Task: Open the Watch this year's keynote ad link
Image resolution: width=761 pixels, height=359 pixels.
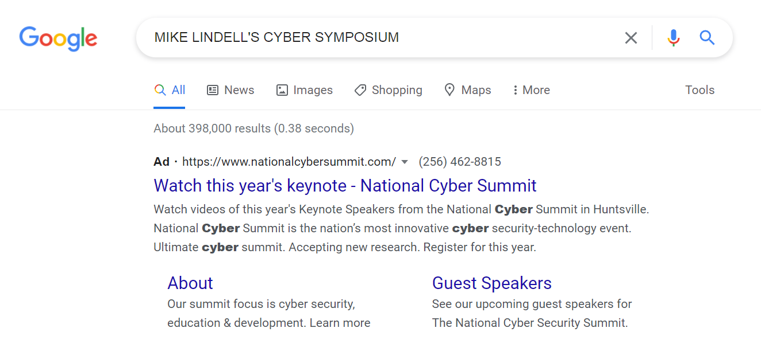Action: [345, 186]
